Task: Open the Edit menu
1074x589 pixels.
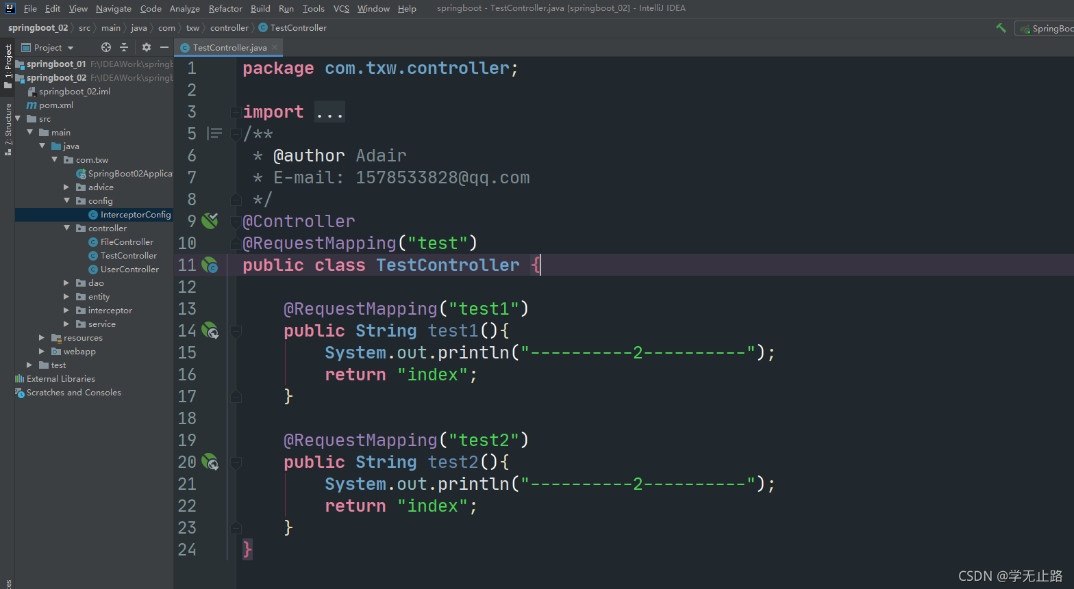Action: (53, 8)
